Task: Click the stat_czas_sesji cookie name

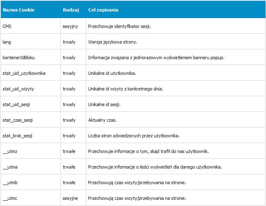Action: [x=18, y=120]
